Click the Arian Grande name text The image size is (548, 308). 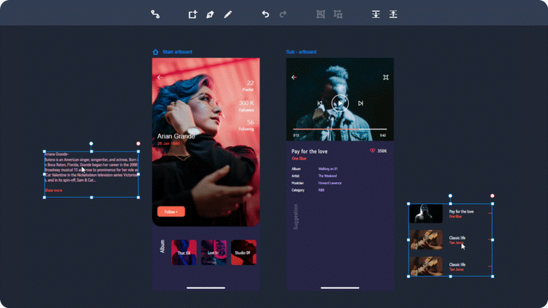pyautogui.click(x=176, y=136)
